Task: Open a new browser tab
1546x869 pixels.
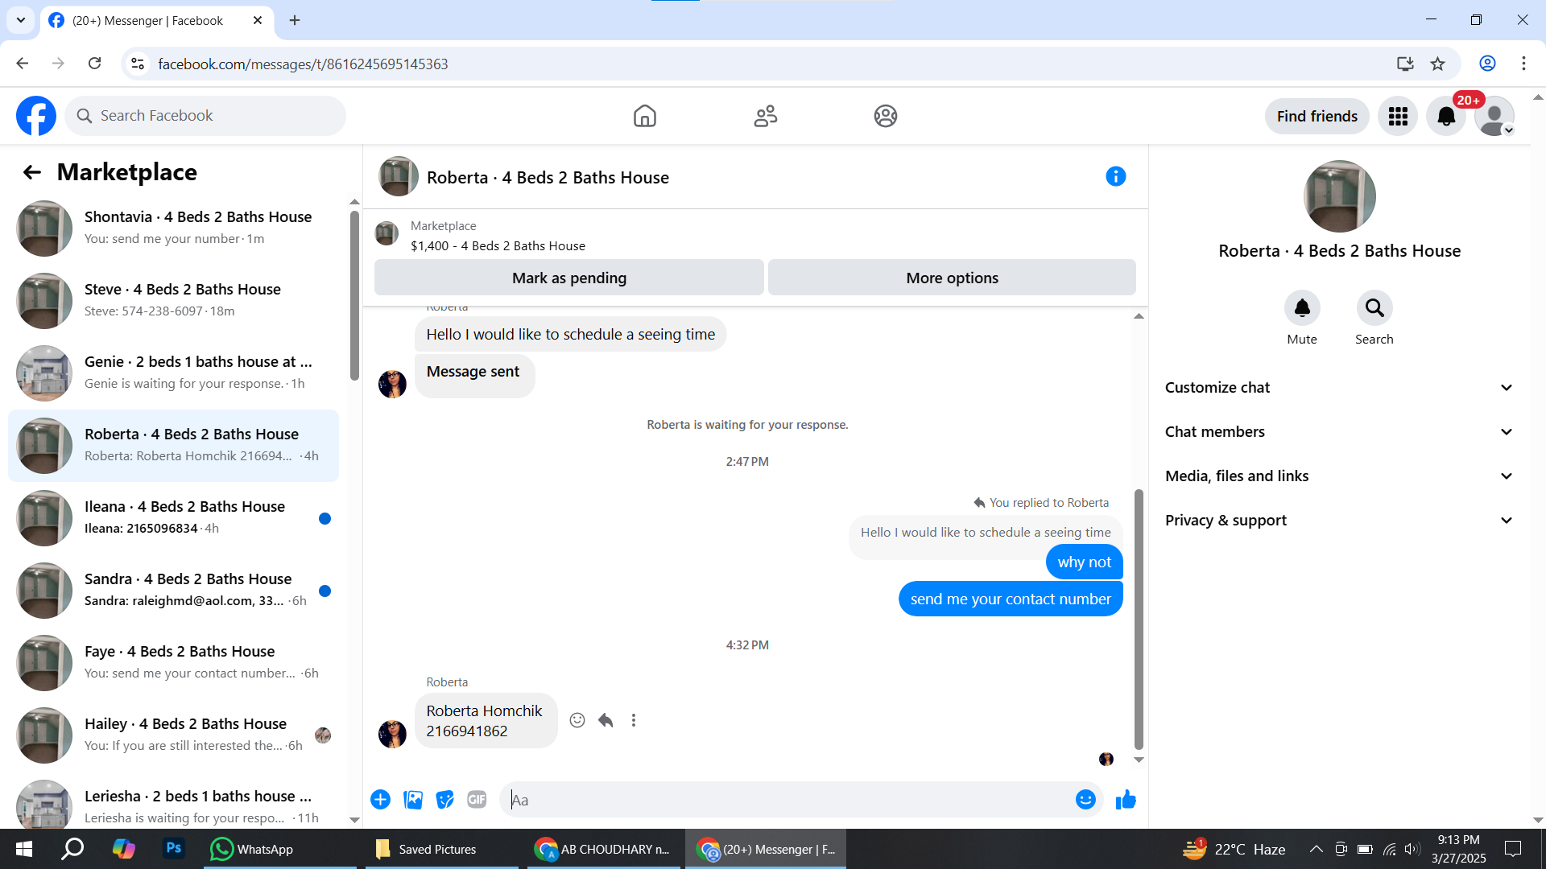Action: tap(295, 21)
